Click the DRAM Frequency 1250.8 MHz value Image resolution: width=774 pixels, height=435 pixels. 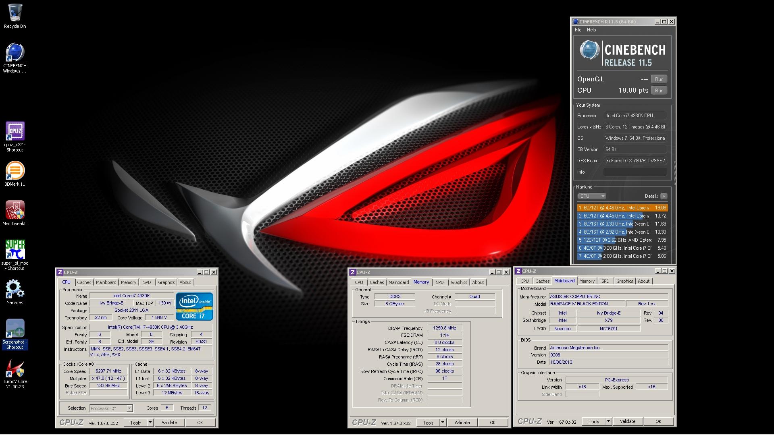(445, 328)
